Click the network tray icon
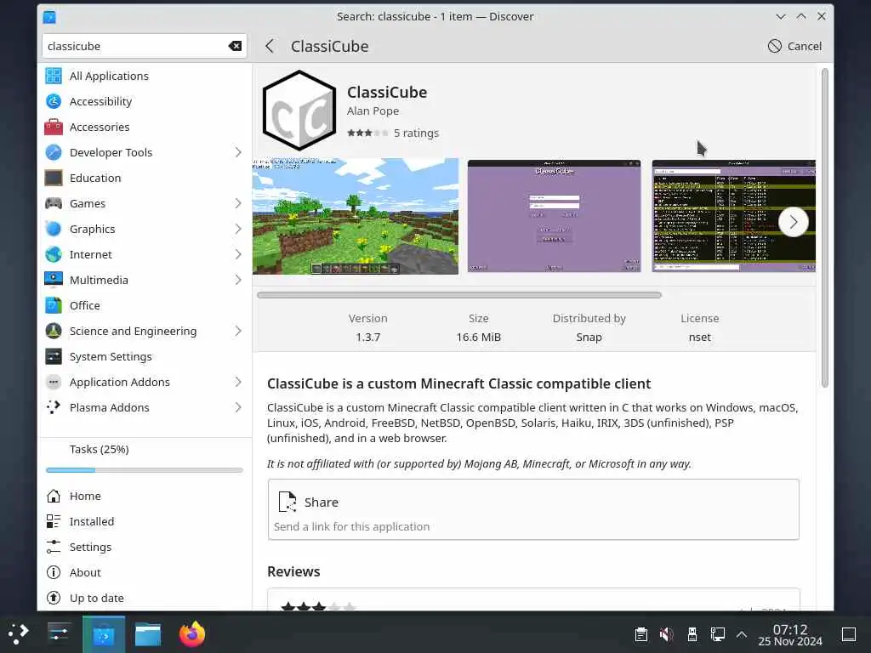 [717, 633]
